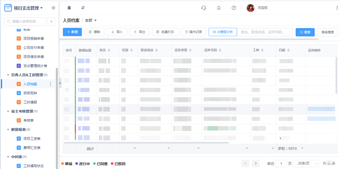Click the plus button beside form search
This screenshot has height=169, width=340.
(x=51, y=22)
